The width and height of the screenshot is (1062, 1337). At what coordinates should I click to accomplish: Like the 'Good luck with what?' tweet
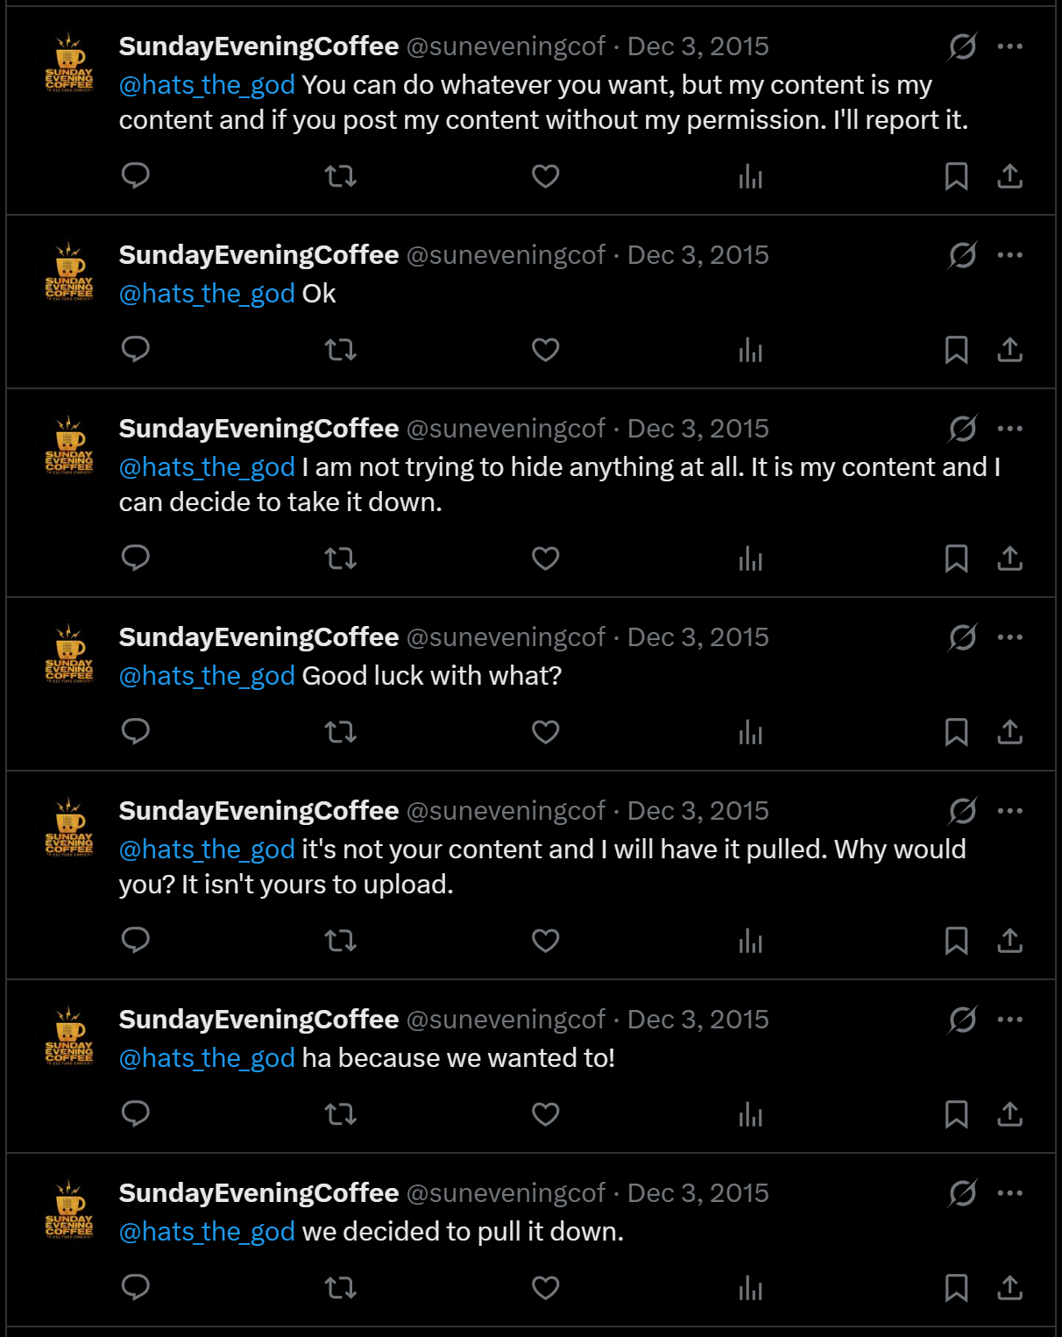click(545, 732)
